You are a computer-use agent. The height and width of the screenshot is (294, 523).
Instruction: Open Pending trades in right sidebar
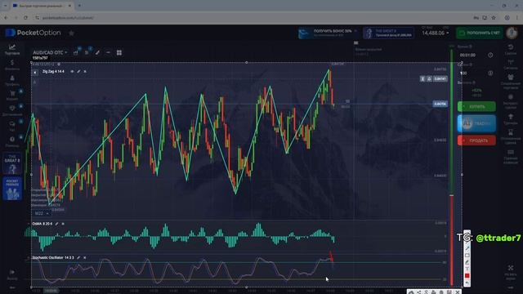point(510,136)
